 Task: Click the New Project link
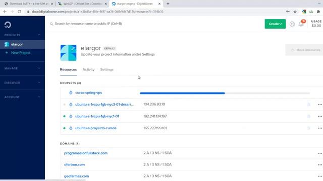click(x=21, y=53)
